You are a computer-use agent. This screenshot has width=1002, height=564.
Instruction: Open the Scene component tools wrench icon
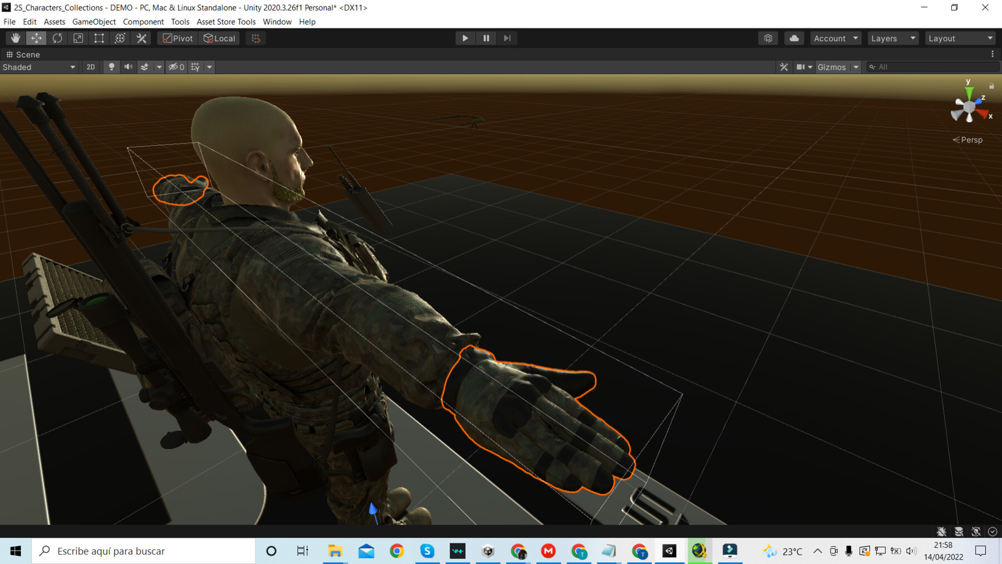(x=784, y=67)
